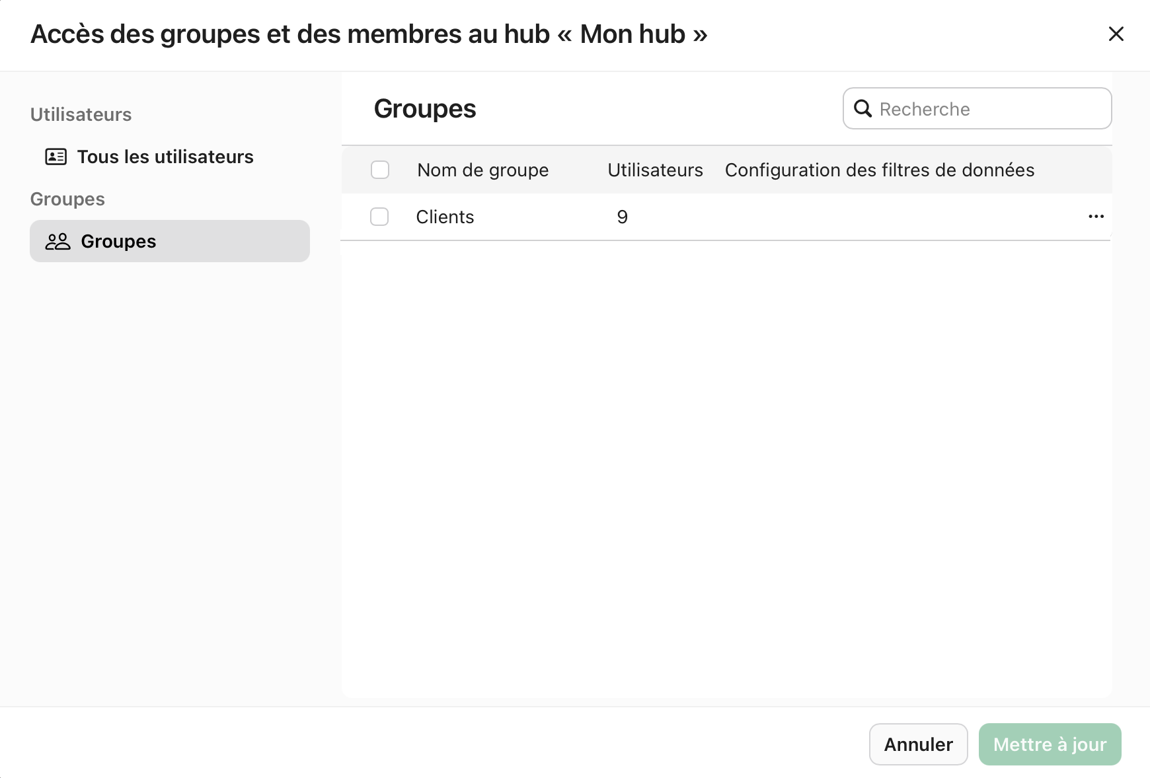
Task: Click the Nom de groupe column header
Action: point(482,170)
